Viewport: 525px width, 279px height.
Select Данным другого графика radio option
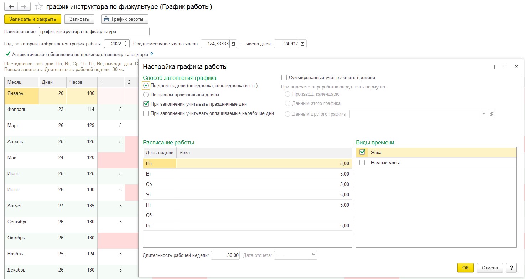coord(287,114)
